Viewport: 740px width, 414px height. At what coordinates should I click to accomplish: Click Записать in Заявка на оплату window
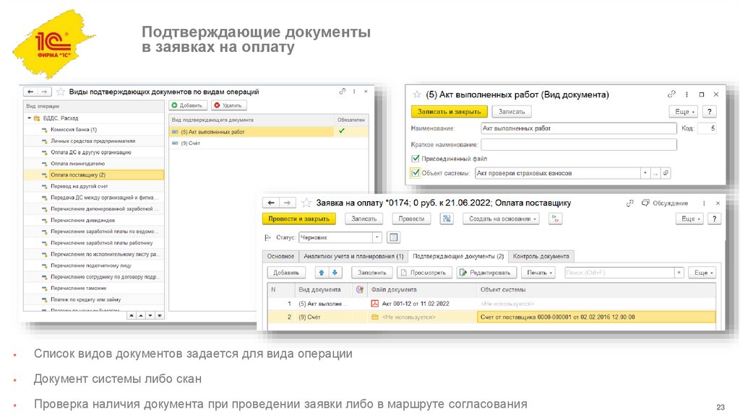click(364, 219)
